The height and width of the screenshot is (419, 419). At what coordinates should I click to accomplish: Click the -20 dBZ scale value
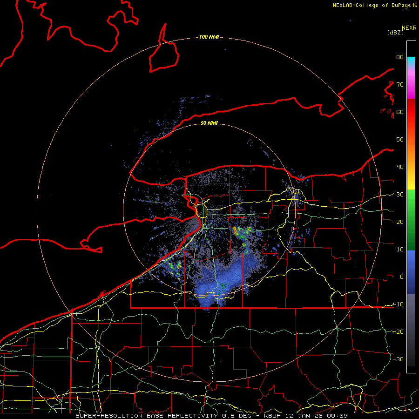[x=398, y=331]
